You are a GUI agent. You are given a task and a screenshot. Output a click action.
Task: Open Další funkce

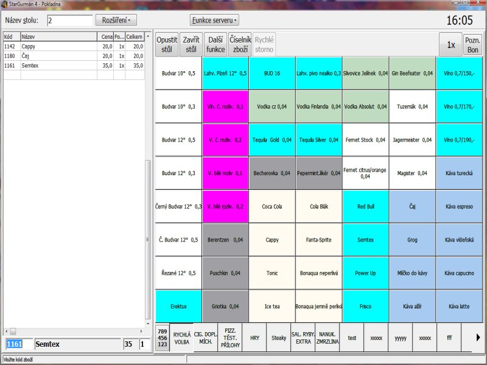point(215,44)
